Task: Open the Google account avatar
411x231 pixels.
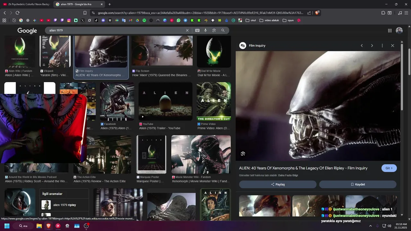Action: click(399, 30)
